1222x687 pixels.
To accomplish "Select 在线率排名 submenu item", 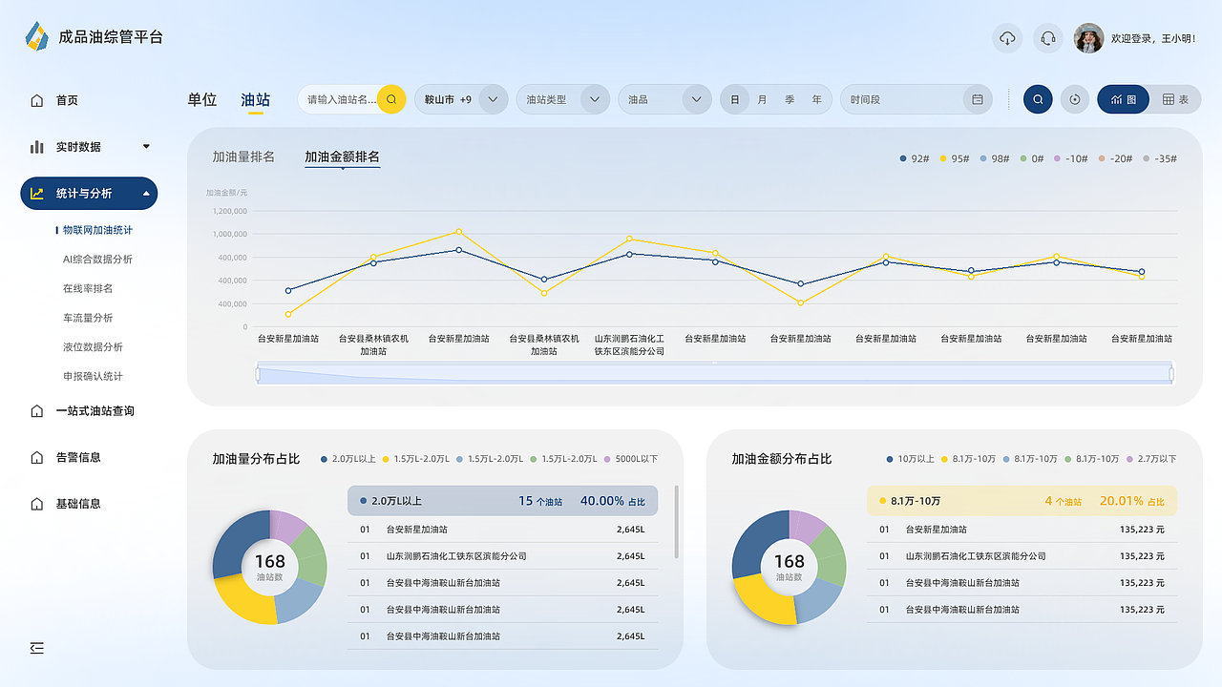I will pyautogui.click(x=88, y=288).
